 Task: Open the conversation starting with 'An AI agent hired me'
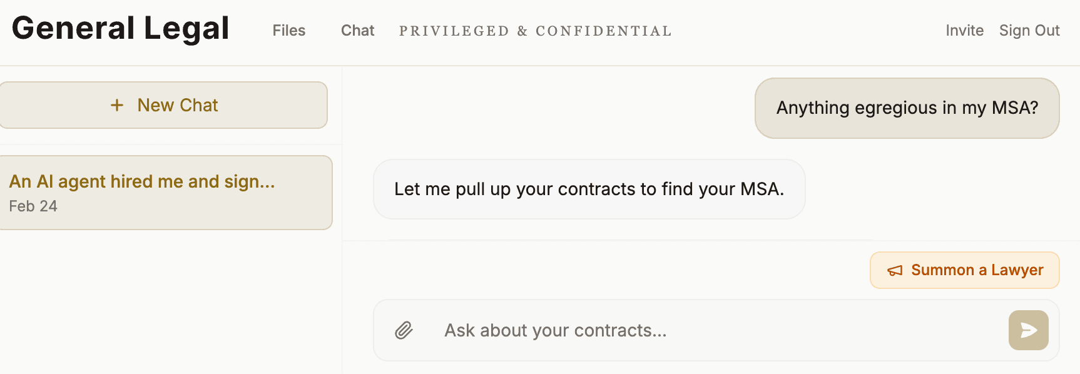(166, 192)
